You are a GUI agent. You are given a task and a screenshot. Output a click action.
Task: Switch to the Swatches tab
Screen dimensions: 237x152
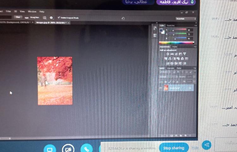(x=171, y=25)
